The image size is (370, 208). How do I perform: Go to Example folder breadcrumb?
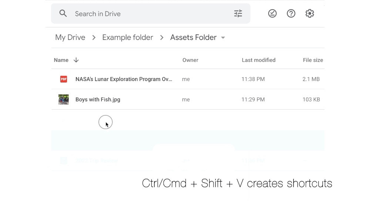point(128,37)
